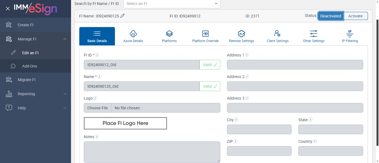The width and height of the screenshot is (379, 163).
Task: Go to Migrate FI in the sidebar
Action: (27, 80)
